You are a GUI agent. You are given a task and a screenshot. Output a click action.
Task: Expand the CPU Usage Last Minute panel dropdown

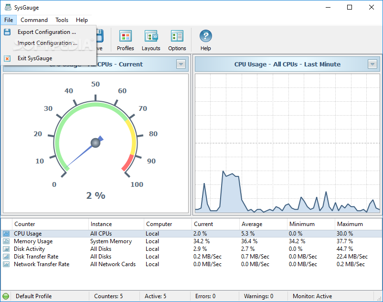[372, 64]
